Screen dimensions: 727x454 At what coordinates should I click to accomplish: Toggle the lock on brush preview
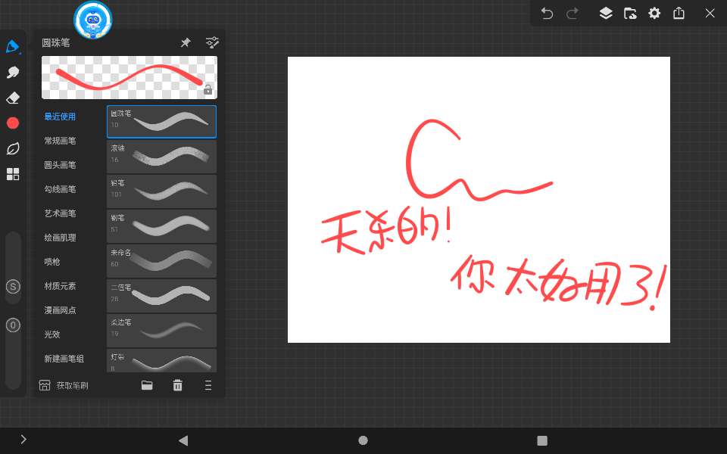[x=208, y=90]
